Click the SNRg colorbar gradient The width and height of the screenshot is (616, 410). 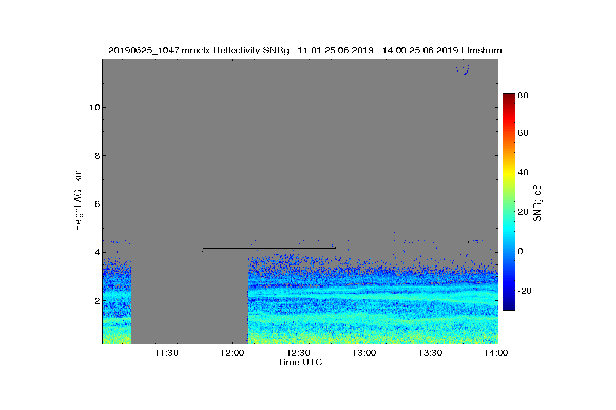[508, 202]
